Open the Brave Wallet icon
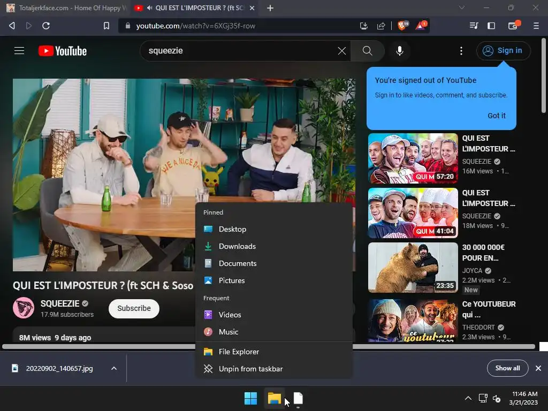This screenshot has height=411, width=548. (x=513, y=26)
